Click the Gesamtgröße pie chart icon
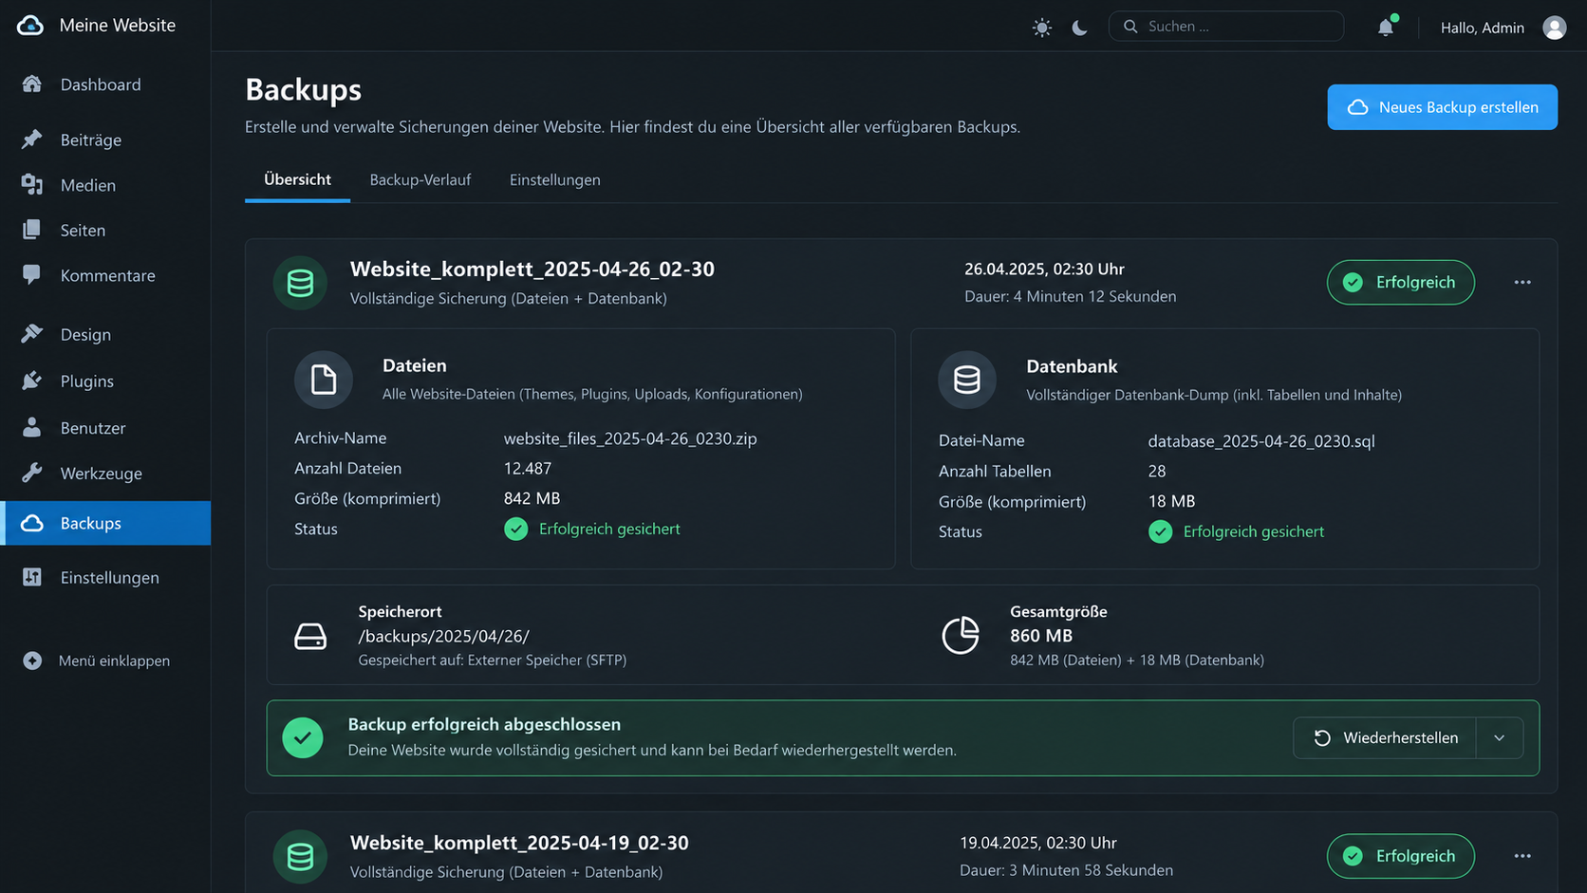This screenshot has width=1587, height=893. [x=961, y=635]
